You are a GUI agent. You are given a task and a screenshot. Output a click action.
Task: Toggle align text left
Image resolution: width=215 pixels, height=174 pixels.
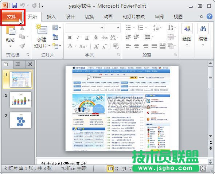128,46
